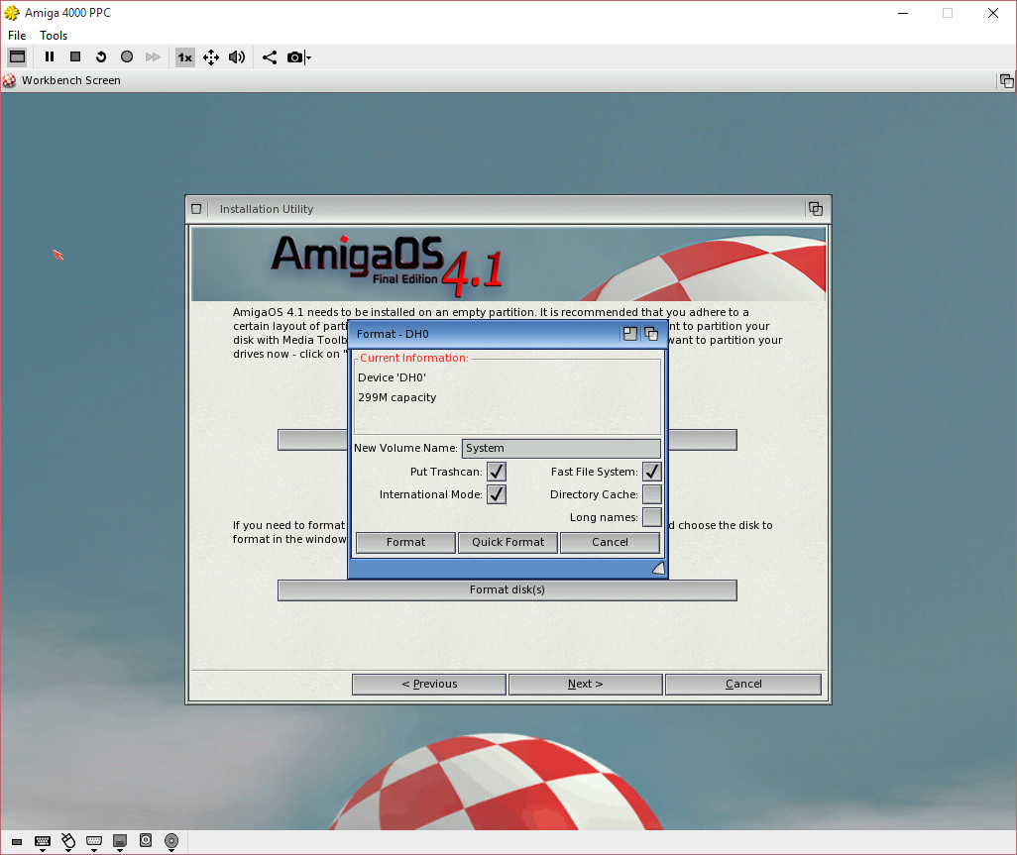This screenshot has width=1017, height=855.
Task: Click the floppy disk icon in status bar
Action: tap(120, 840)
